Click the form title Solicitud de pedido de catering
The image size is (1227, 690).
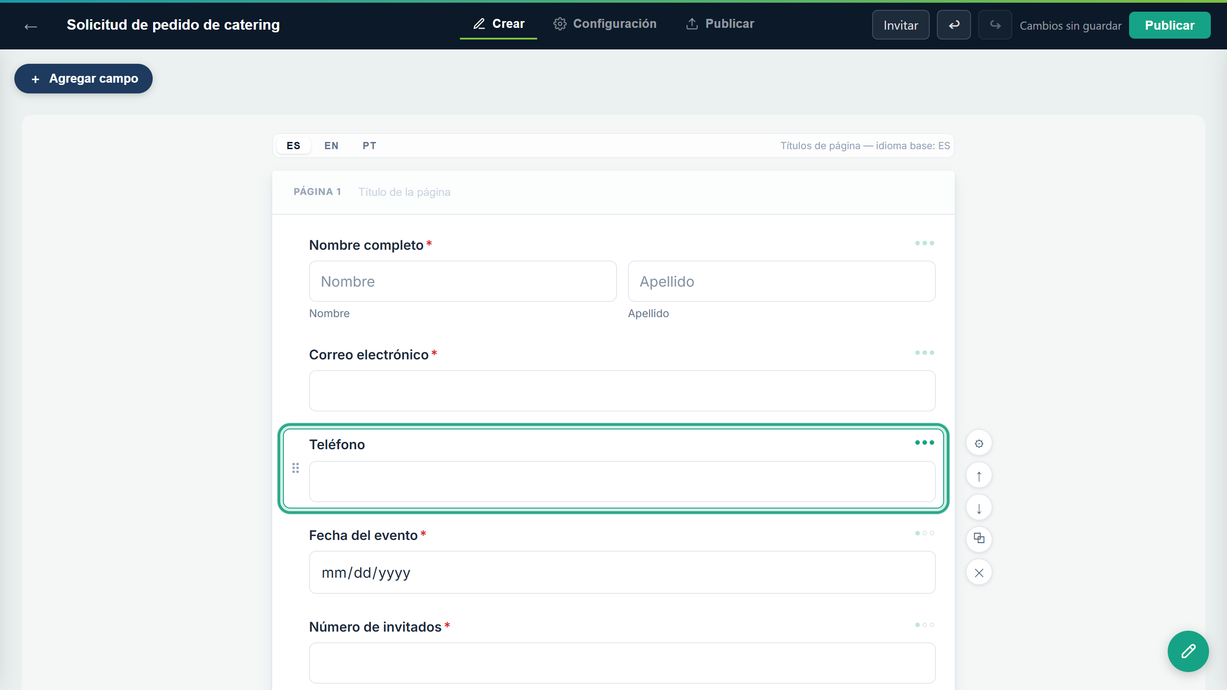click(173, 25)
